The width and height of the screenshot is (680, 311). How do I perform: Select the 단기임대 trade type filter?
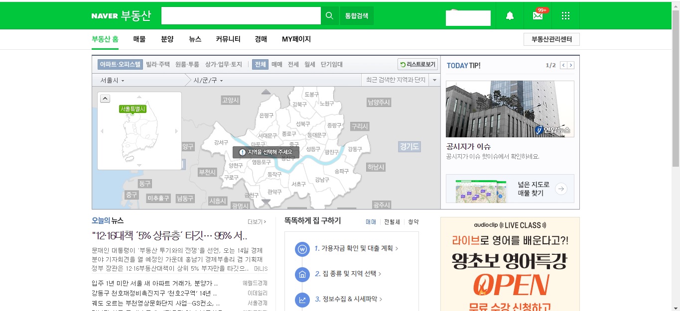pos(332,65)
